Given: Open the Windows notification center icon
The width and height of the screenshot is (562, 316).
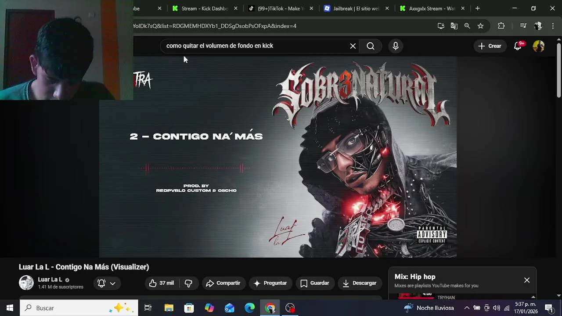Looking at the screenshot, I should (549, 308).
